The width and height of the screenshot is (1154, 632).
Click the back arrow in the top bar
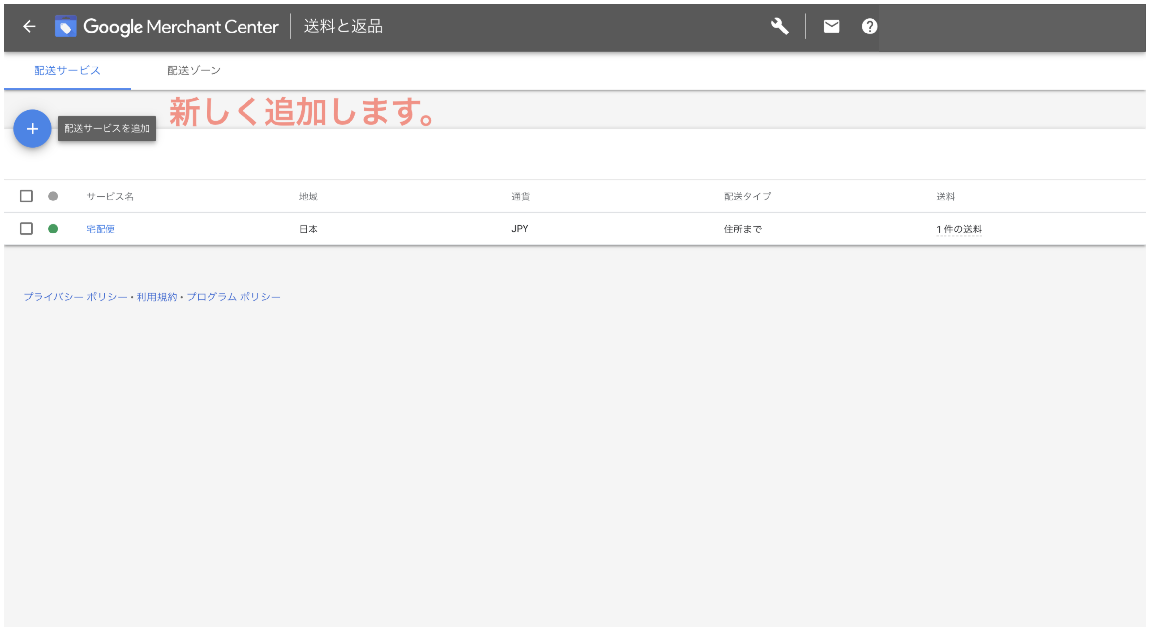point(29,27)
